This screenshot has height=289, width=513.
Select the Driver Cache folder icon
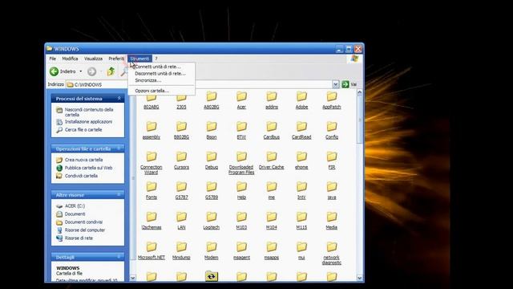click(x=272, y=157)
